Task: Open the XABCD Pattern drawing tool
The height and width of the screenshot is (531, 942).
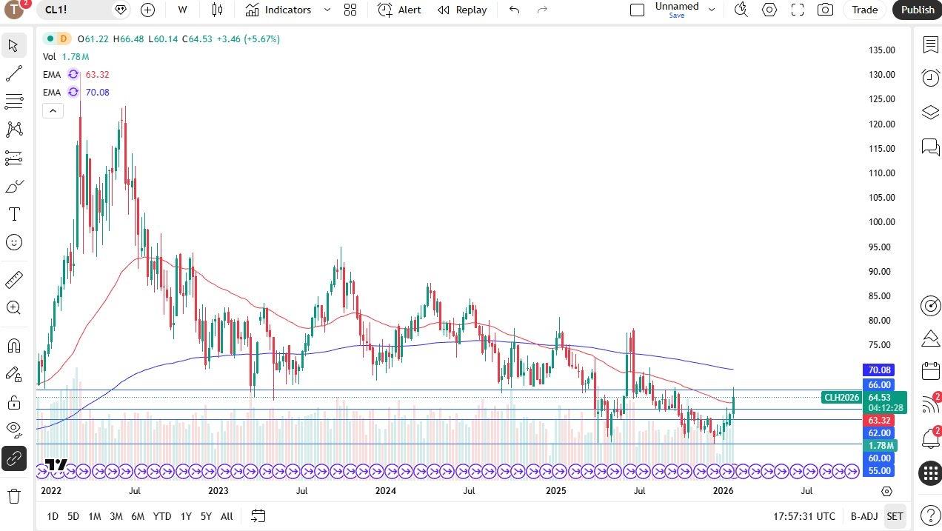Action: 13,130
